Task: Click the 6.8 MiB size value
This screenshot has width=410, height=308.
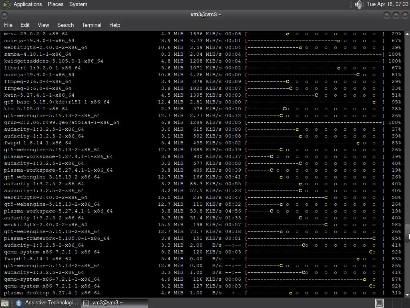Action: click(x=172, y=122)
